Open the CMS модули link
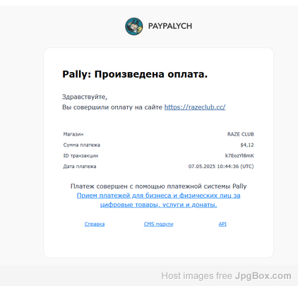 (158, 224)
